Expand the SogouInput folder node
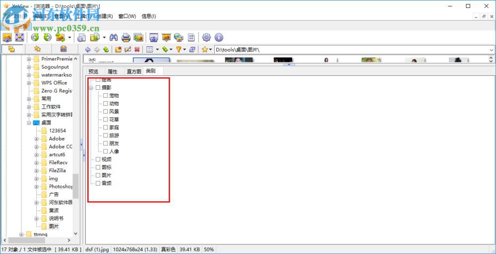The width and height of the screenshot is (496, 254). pyautogui.click(x=29, y=67)
